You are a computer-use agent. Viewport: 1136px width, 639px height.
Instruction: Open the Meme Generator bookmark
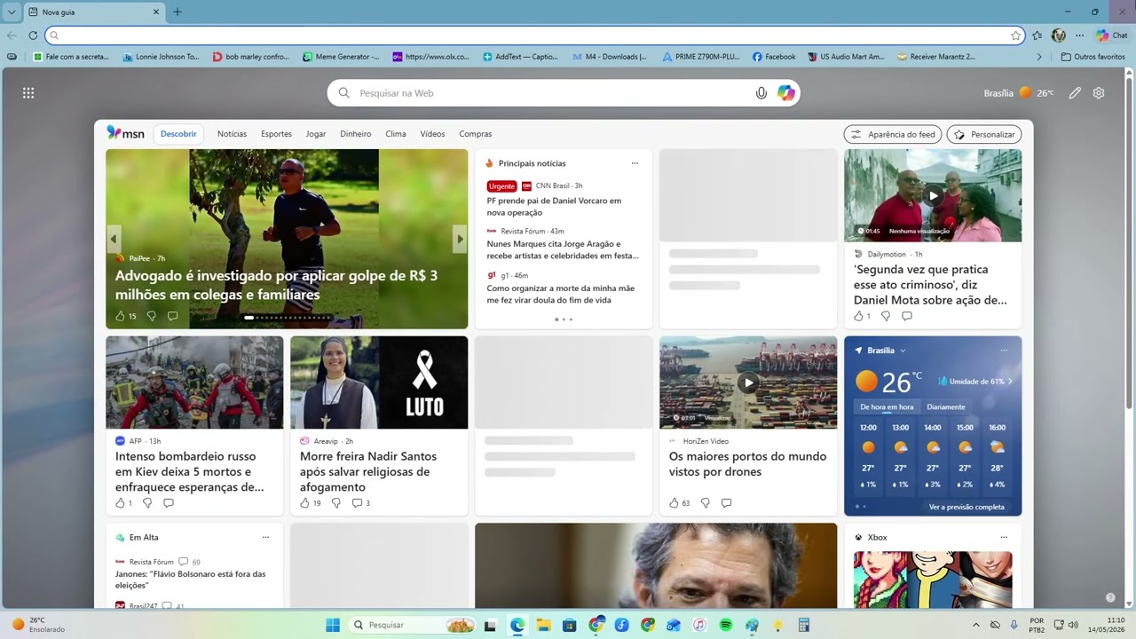pyautogui.click(x=341, y=57)
